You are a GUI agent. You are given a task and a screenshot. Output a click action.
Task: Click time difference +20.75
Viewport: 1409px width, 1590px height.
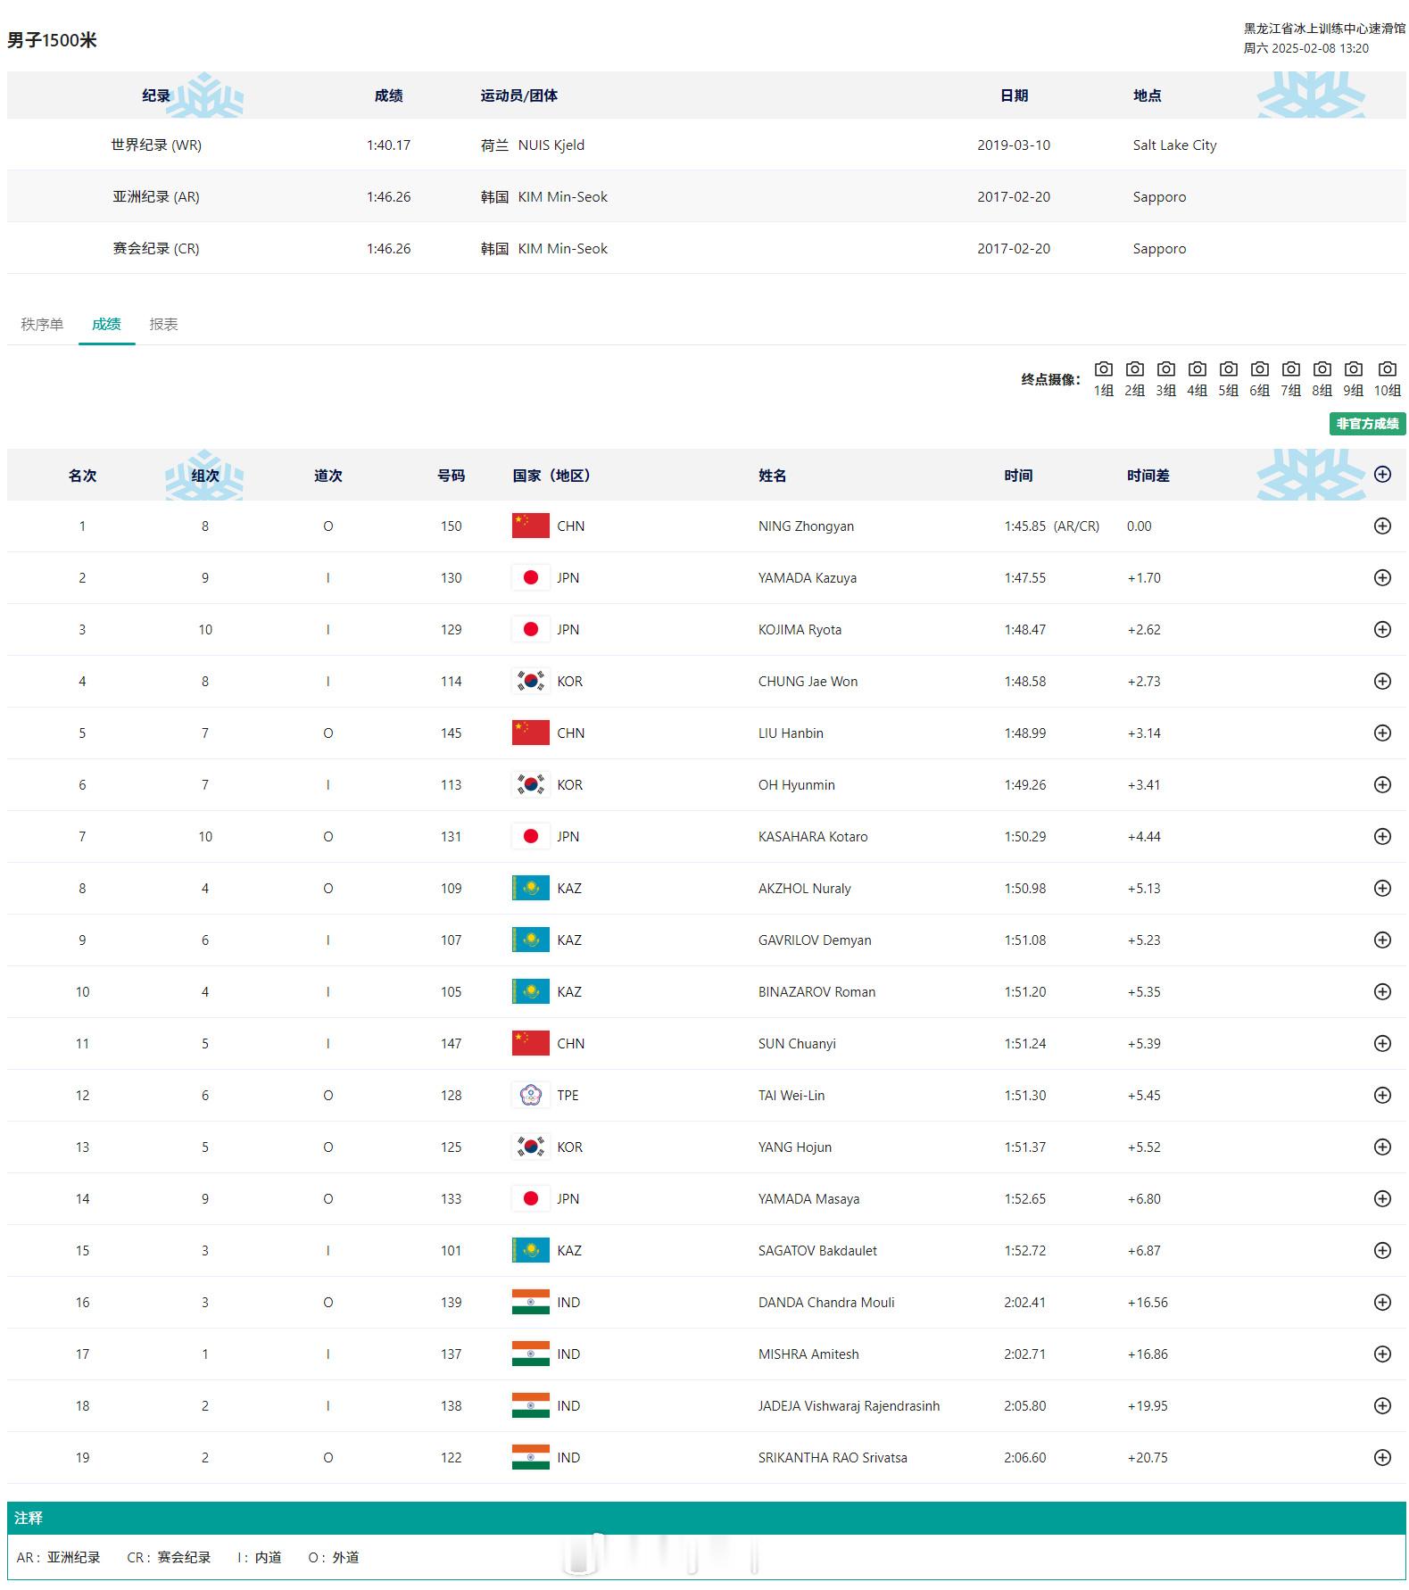(x=1148, y=1458)
